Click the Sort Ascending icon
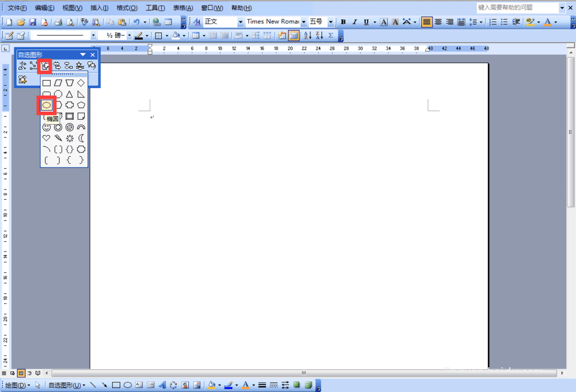The height and width of the screenshot is (392, 576). 308,36
